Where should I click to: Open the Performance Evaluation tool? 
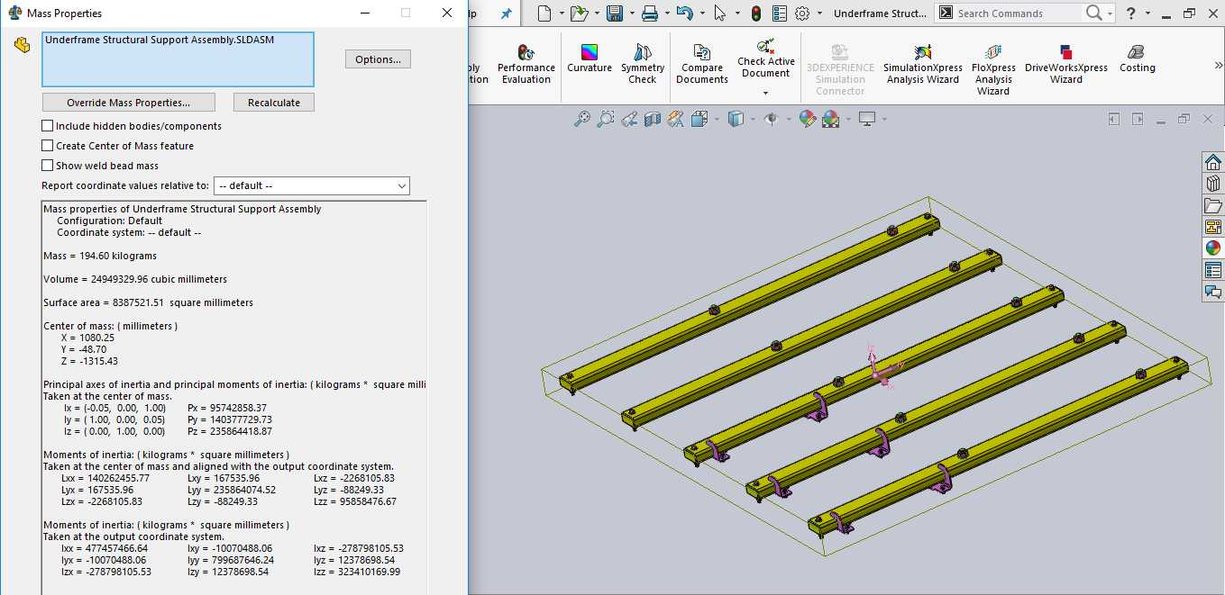526,63
